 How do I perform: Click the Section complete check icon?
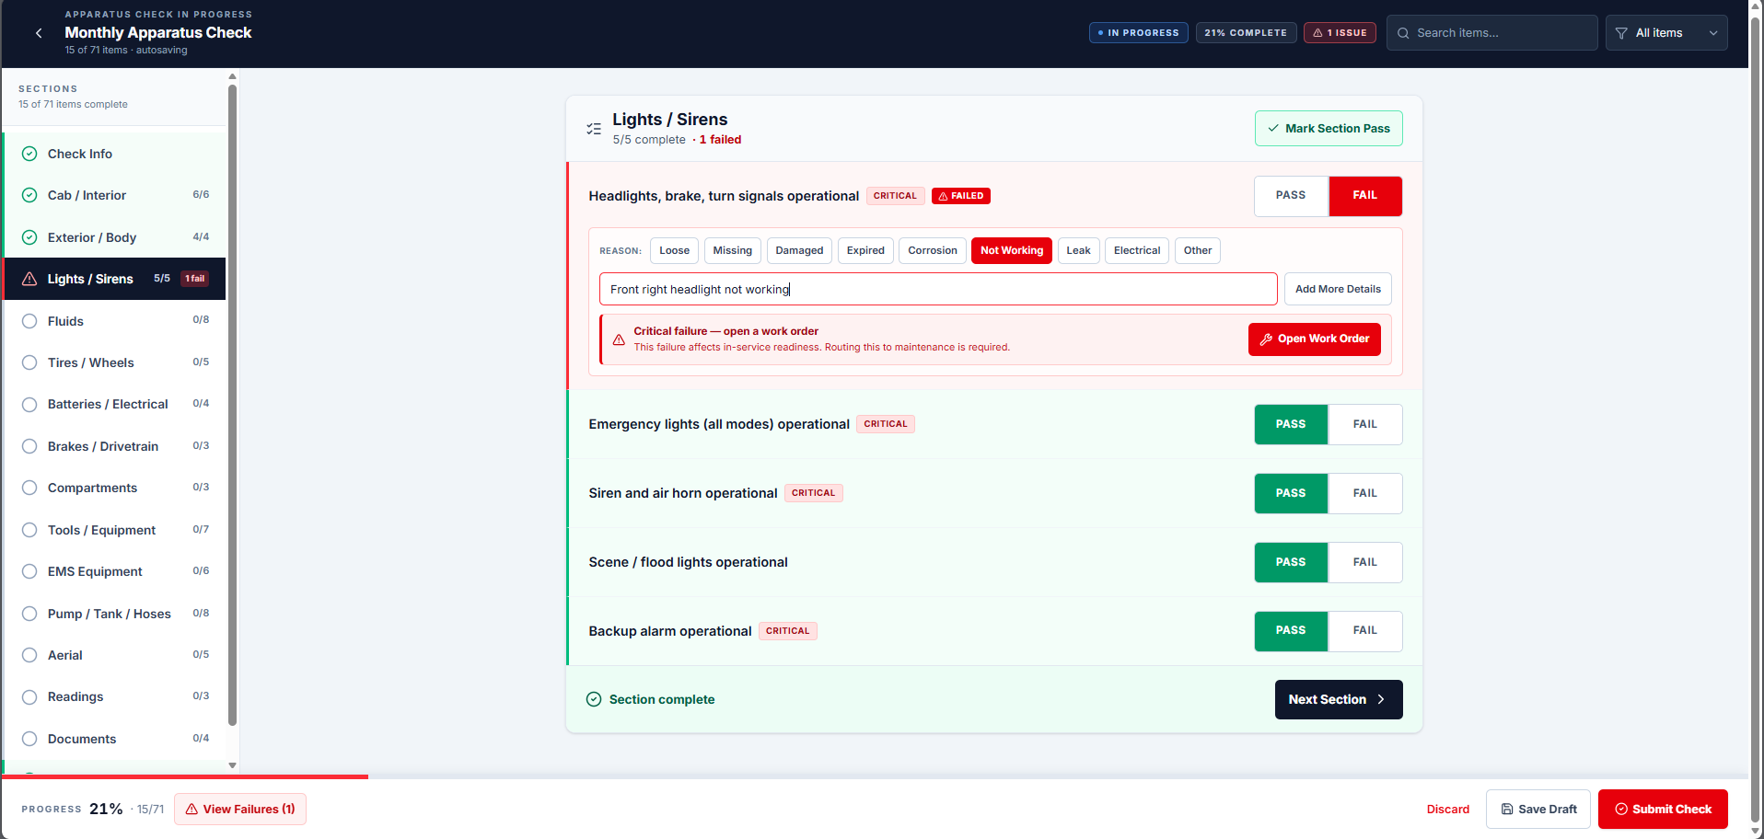point(594,699)
